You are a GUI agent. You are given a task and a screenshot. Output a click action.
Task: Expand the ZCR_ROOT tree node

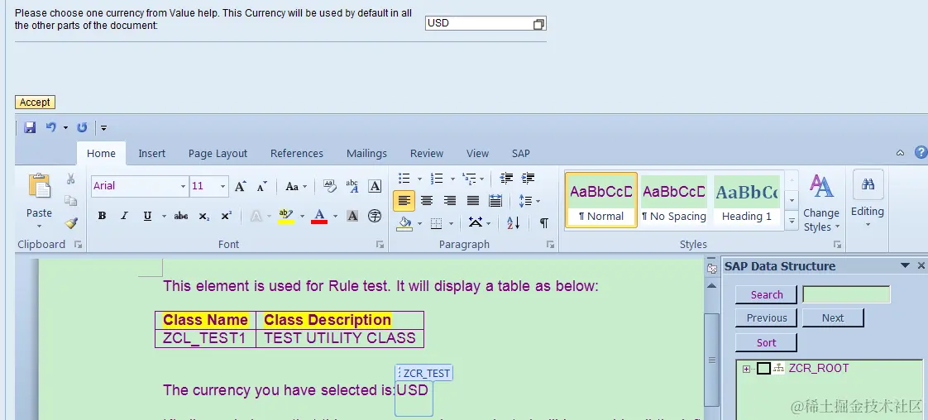746,369
